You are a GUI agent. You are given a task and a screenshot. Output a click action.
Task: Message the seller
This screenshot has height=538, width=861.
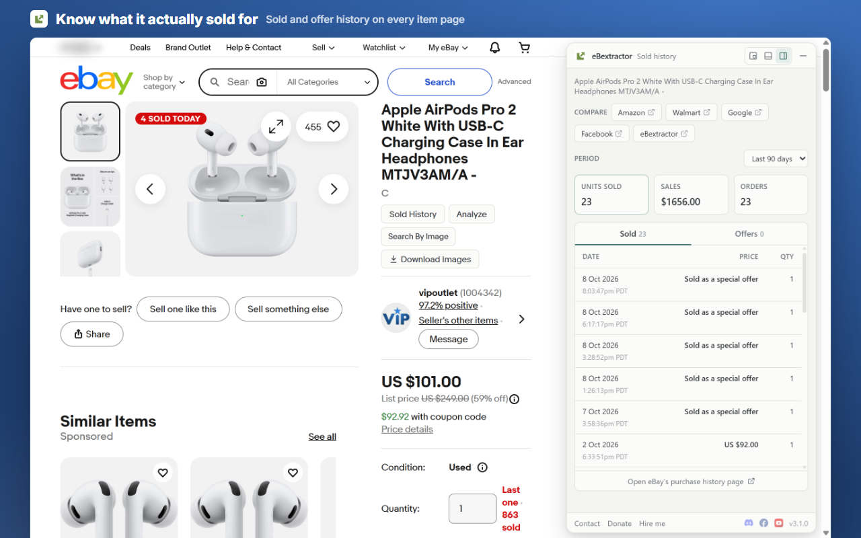449,339
